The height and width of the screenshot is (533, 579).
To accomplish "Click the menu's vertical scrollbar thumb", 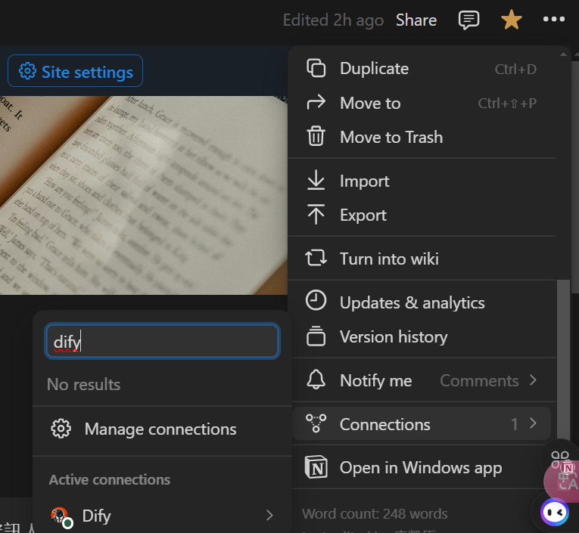I will pyautogui.click(x=563, y=360).
